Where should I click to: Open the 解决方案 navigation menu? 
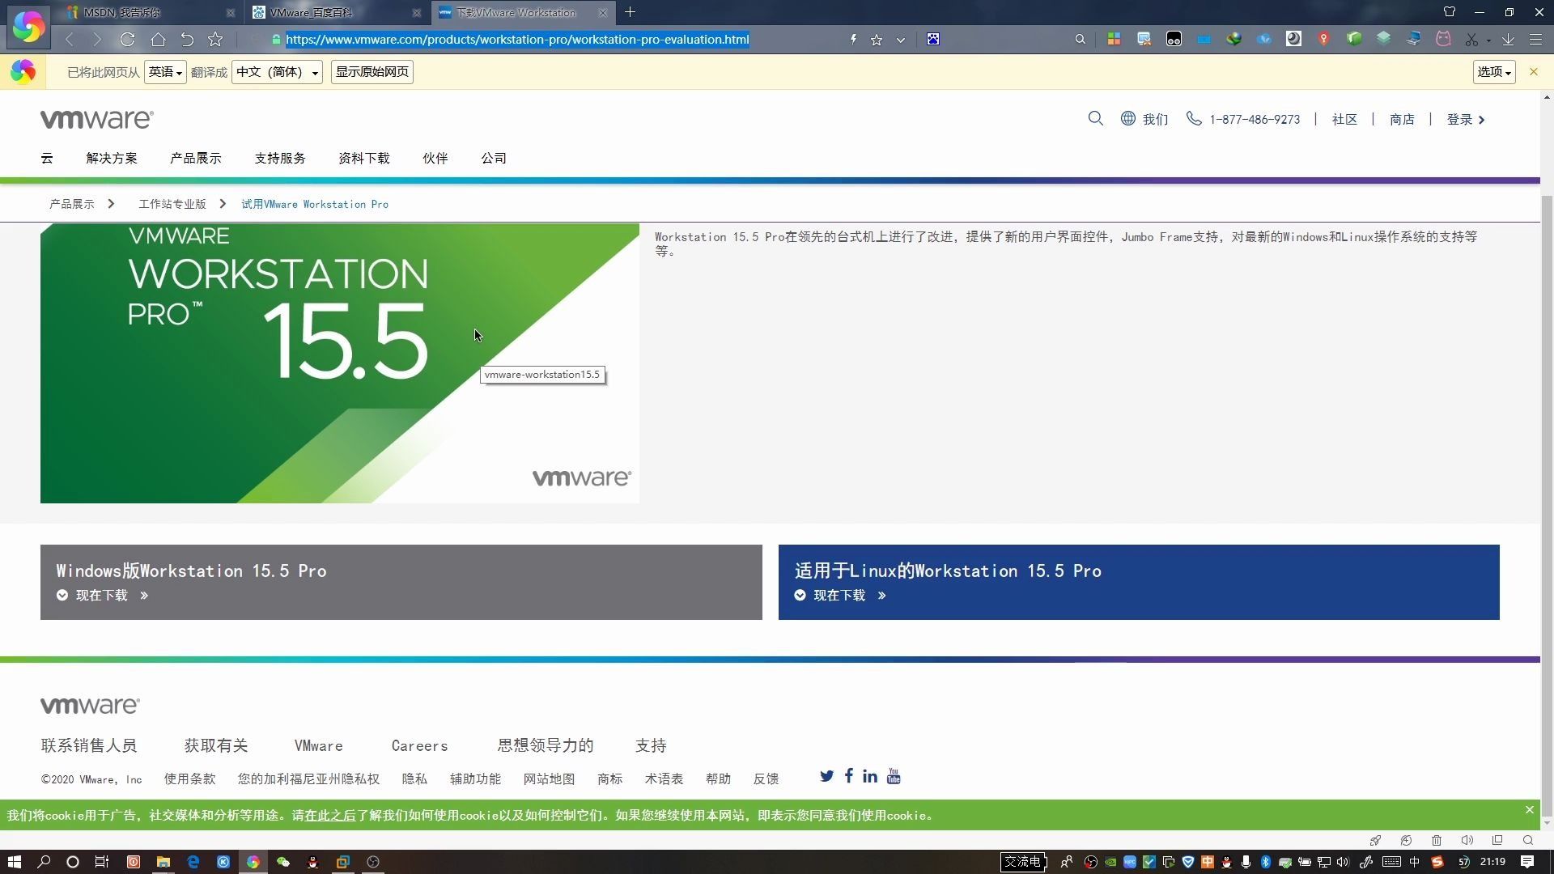(112, 159)
